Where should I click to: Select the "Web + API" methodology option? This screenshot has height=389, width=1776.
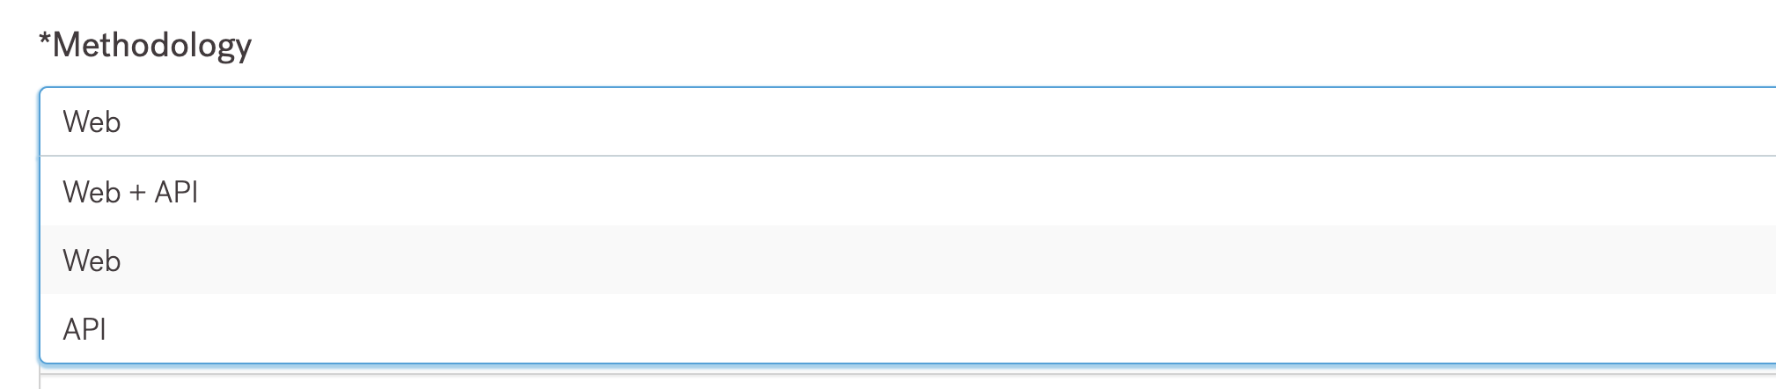[908, 191]
